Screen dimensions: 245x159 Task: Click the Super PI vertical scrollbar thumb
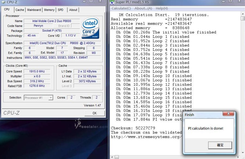tap(243, 19)
